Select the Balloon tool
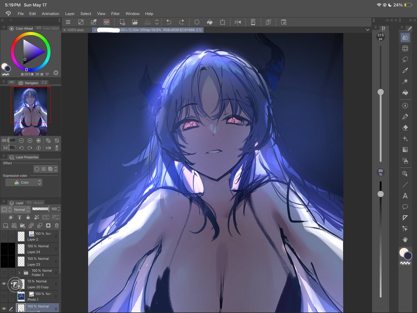 coord(405,207)
